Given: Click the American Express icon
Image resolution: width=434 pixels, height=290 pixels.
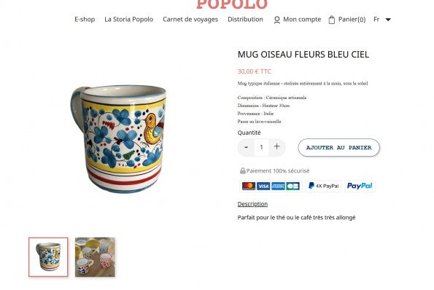Looking at the screenshot, I should pyautogui.click(x=278, y=186).
